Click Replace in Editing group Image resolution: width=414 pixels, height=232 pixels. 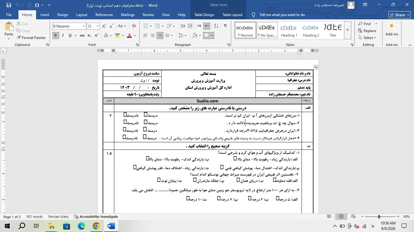[x=367, y=31]
